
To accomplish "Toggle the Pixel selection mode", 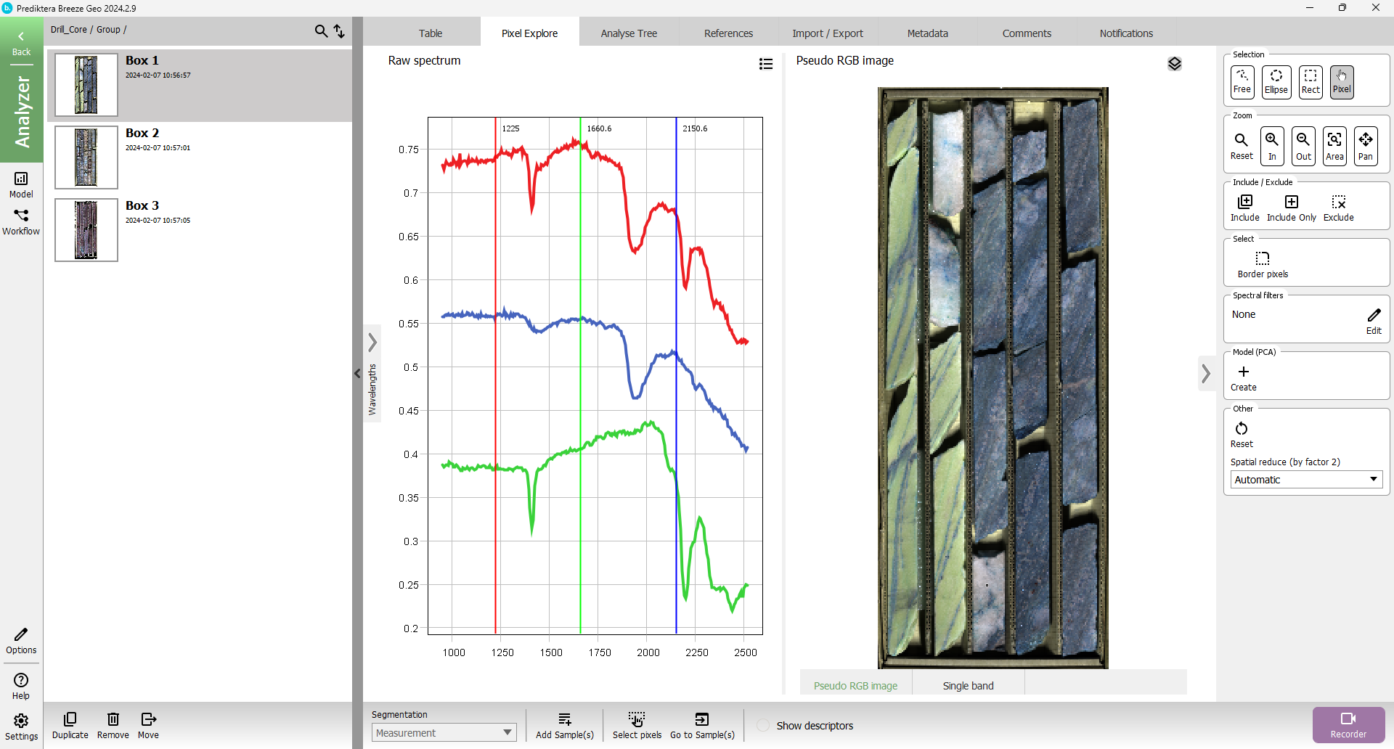I will 1341,81.
